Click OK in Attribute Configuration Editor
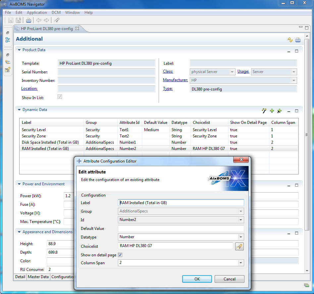 tap(197, 279)
